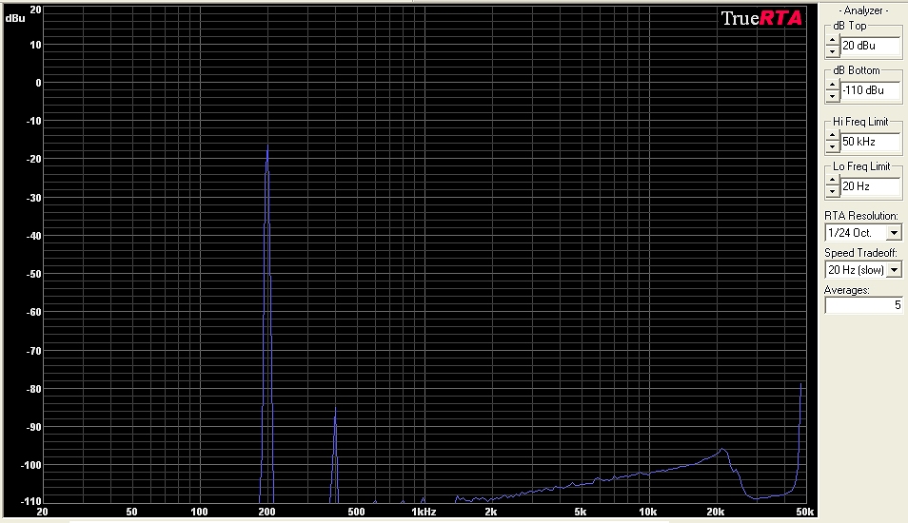This screenshot has height=523, width=908.
Task: Raise the Hi Freq Limit with up arrow
Action: 832,137
